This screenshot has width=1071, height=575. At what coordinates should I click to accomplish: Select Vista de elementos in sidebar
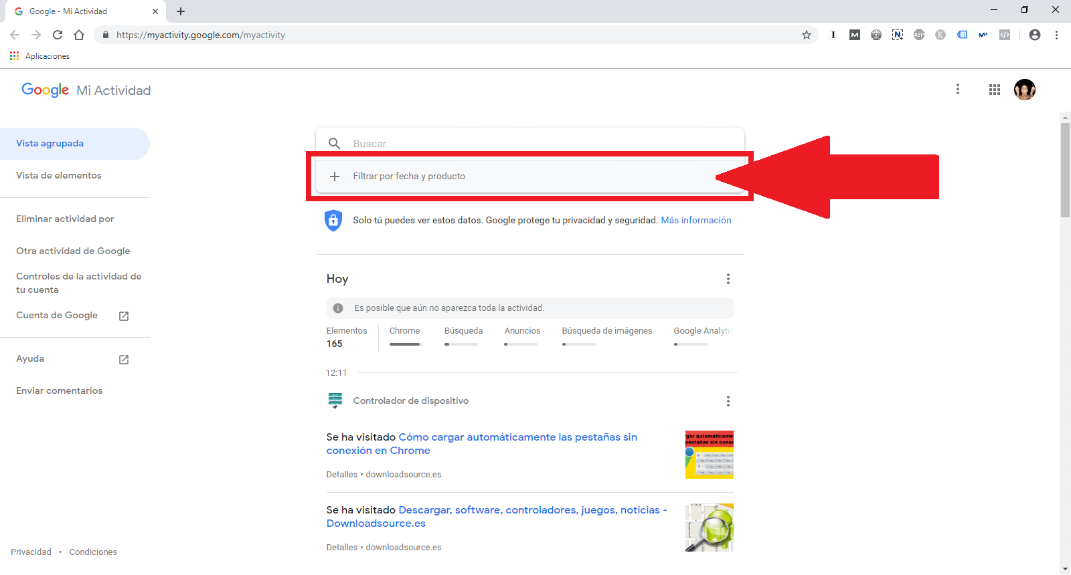coord(59,176)
